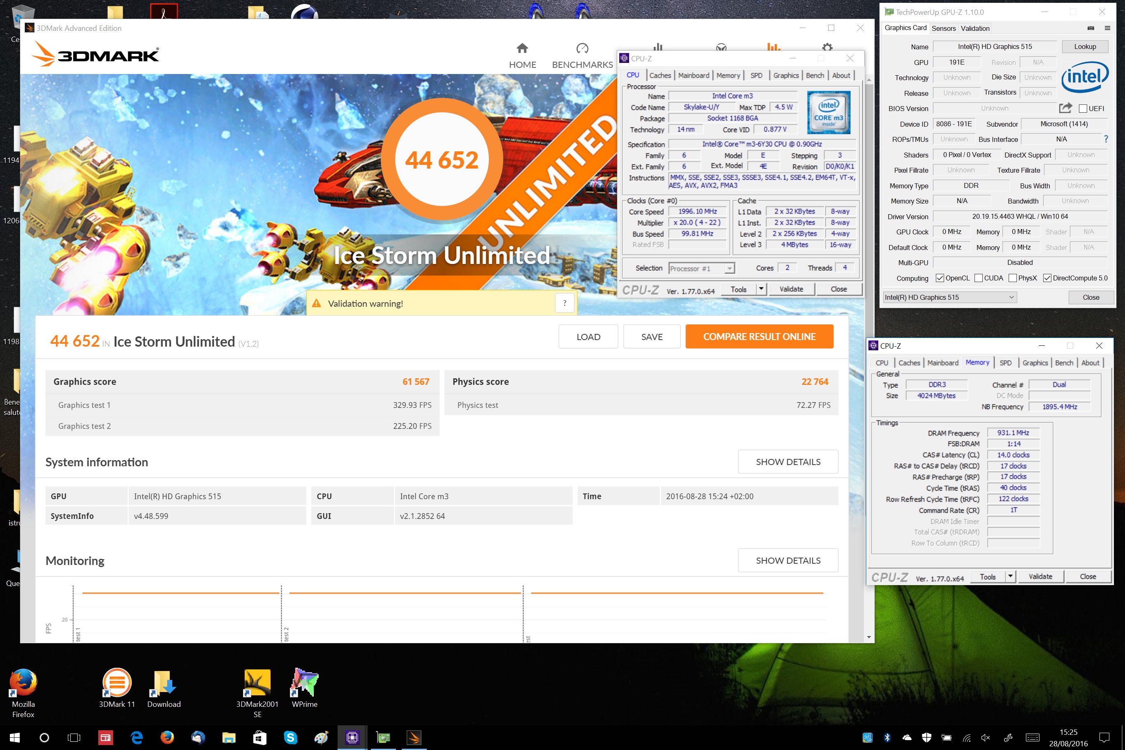Click the Driver Version field in GPU-Z
The width and height of the screenshot is (1125, 750).
pyautogui.click(x=1020, y=216)
